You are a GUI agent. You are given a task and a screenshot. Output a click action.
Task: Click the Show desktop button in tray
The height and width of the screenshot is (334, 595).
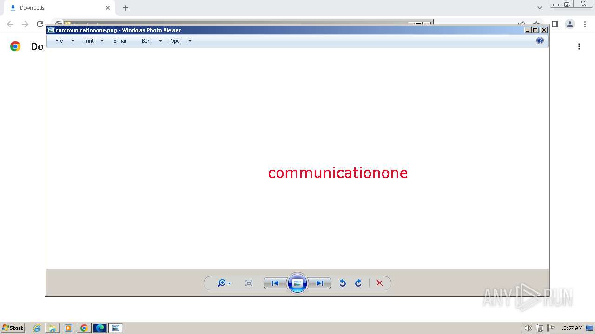[x=590, y=328]
